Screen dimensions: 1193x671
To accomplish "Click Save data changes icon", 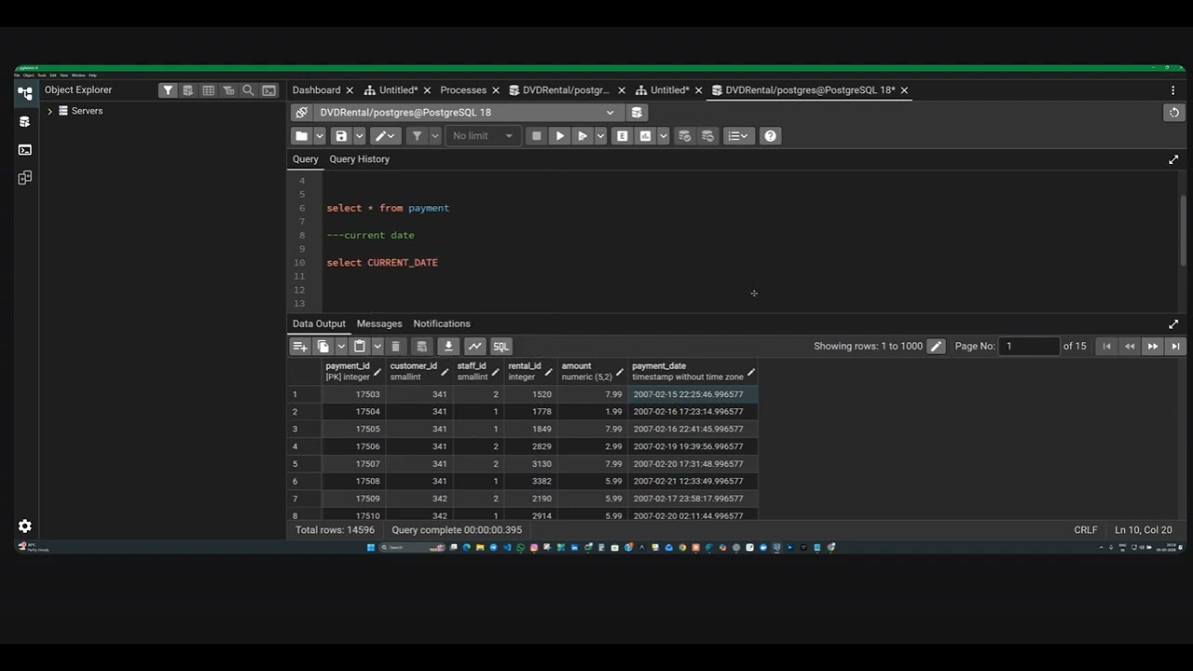I will tap(421, 347).
